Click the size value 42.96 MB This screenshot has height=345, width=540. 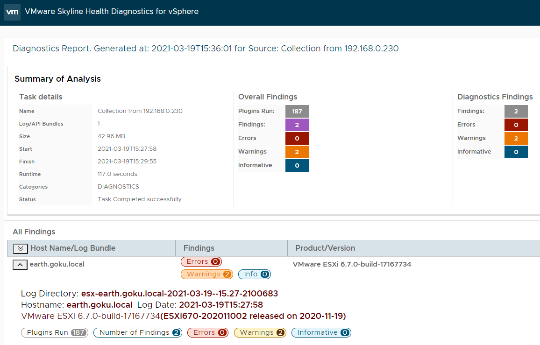pos(111,136)
